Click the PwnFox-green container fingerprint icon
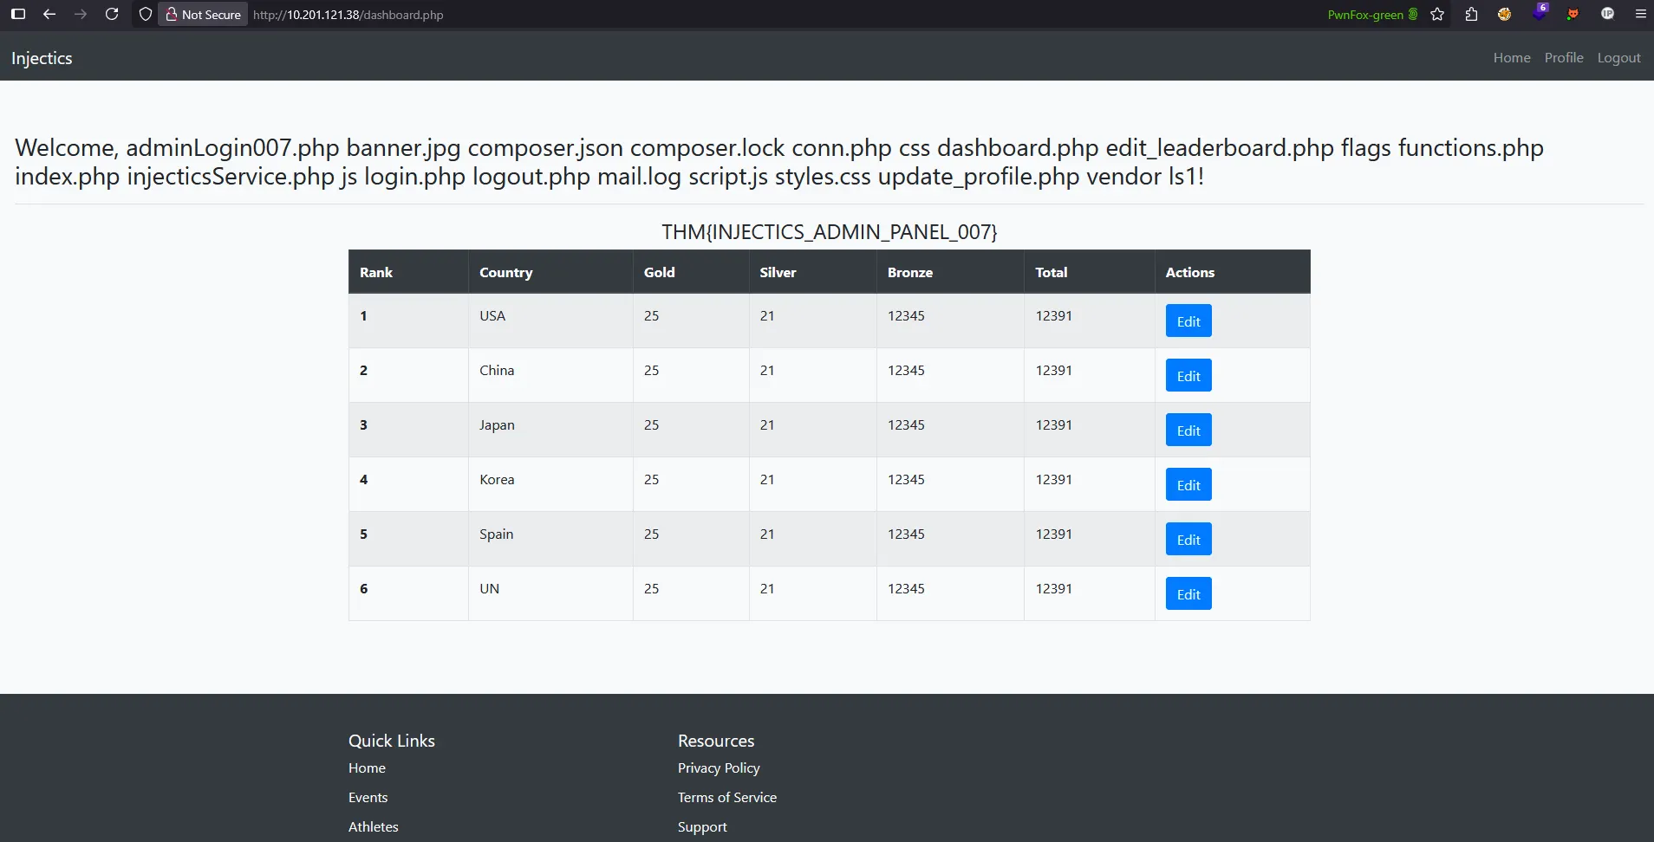Image resolution: width=1654 pixels, height=842 pixels. [1413, 14]
